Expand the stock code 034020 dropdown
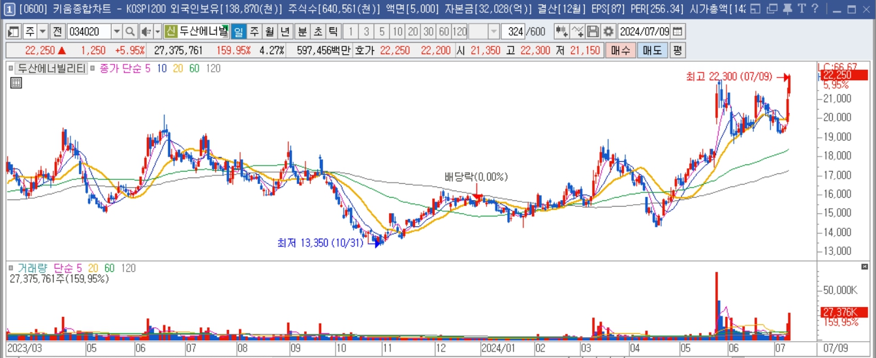This screenshot has height=358, width=876. tap(117, 32)
